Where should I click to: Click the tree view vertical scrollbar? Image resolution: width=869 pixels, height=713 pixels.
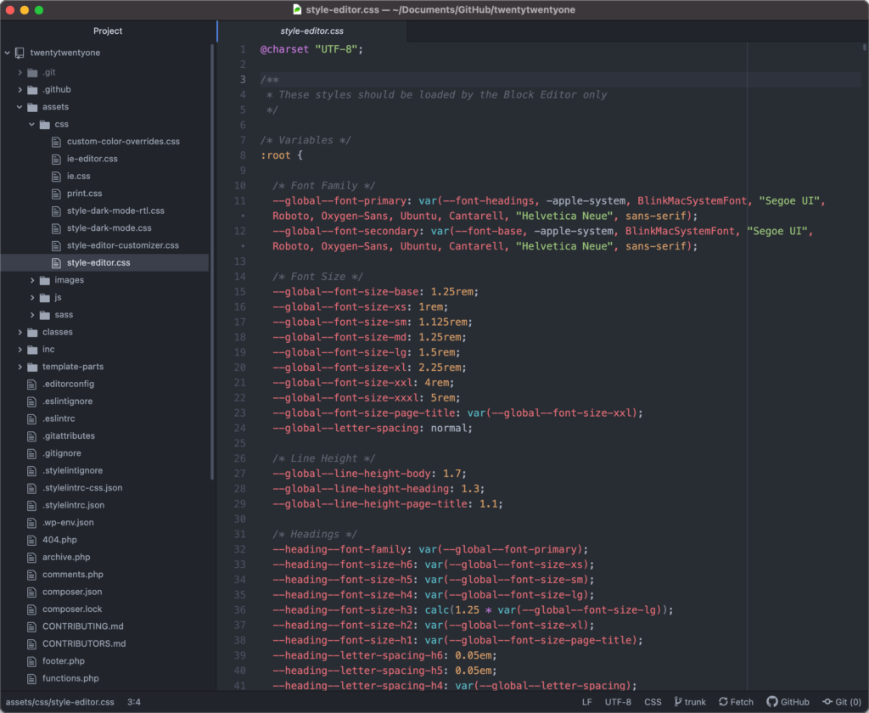pos(211,261)
